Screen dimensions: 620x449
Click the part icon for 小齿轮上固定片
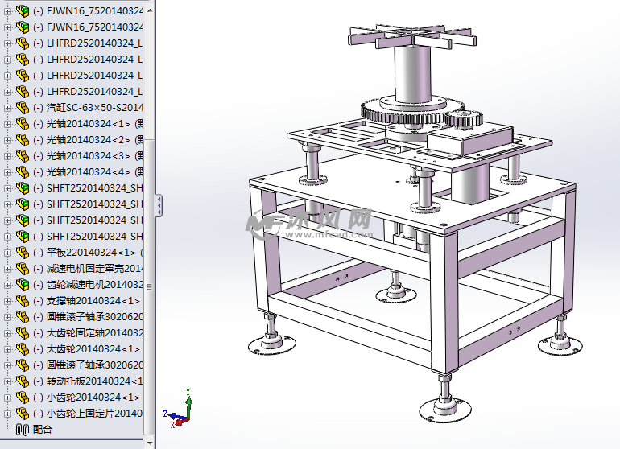23,414
